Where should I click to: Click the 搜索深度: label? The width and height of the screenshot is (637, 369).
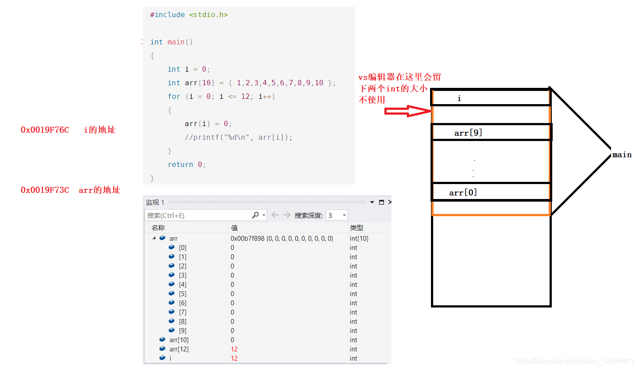[309, 215]
